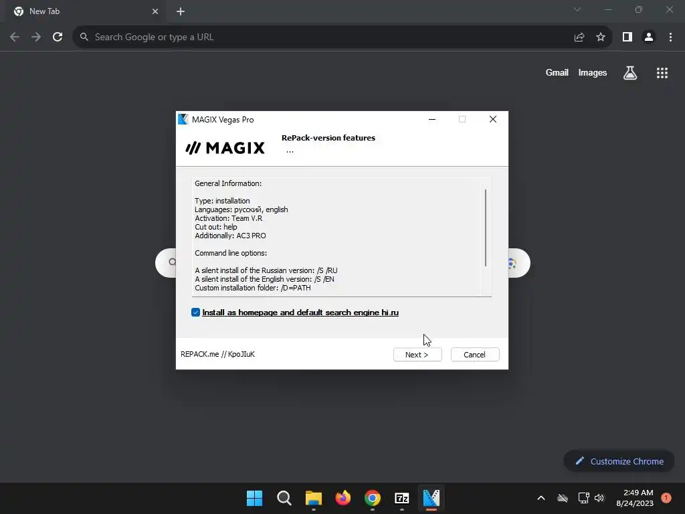Open the tab search dropdown arrow
This screenshot has height=514, width=685.
[x=577, y=9]
